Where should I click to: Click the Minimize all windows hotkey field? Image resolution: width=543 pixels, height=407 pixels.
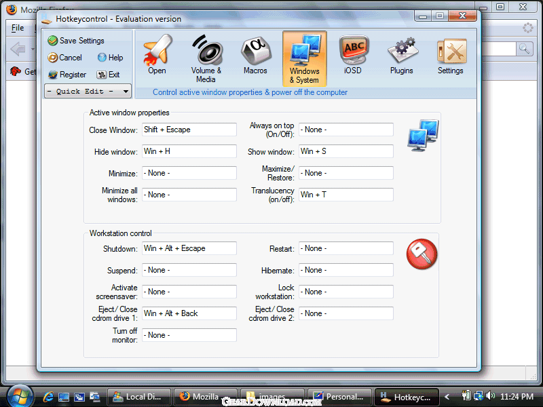coord(189,195)
